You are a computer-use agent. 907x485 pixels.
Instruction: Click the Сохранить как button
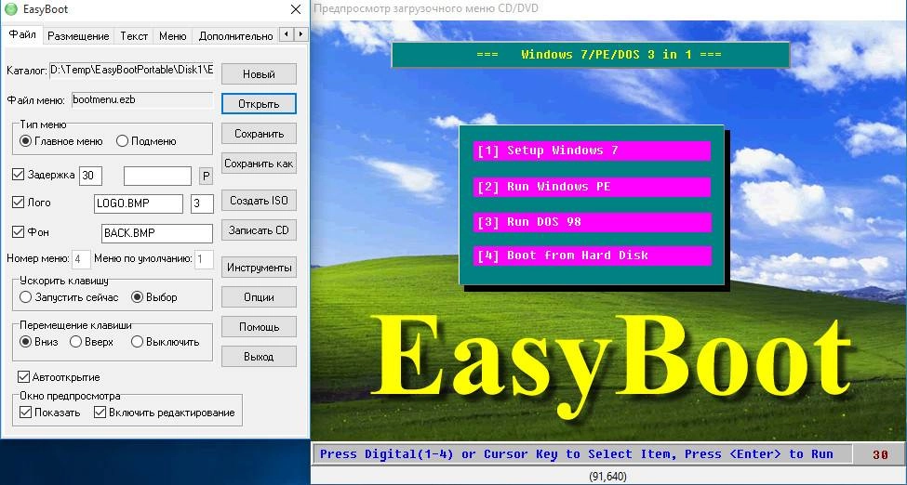pyautogui.click(x=259, y=164)
